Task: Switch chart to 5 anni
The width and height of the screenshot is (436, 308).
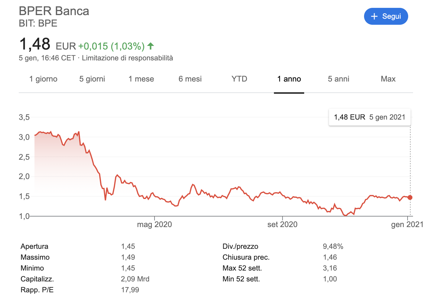Action: (339, 79)
